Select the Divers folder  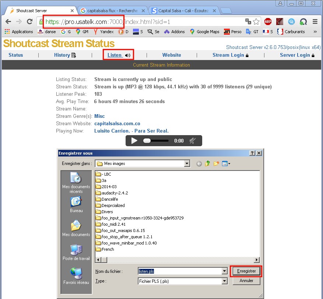pos(104,212)
